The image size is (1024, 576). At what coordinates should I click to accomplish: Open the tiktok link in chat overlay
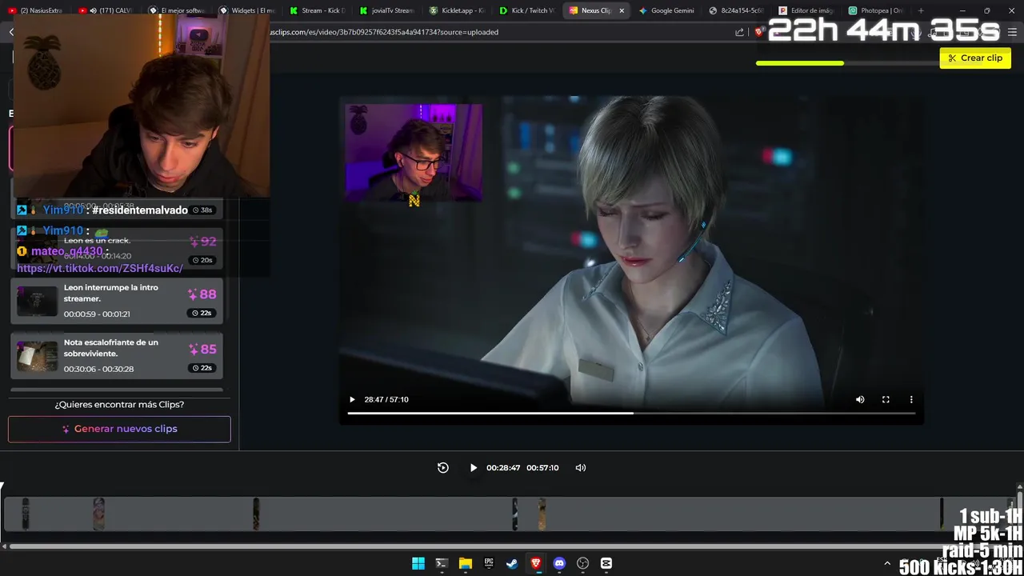click(x=100, y=269)
